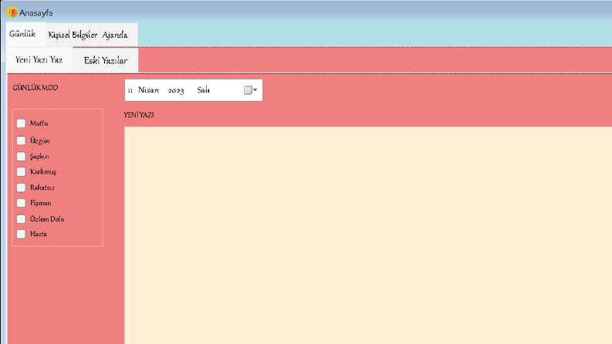
Task: Tick the Üzgün checkbox
Action: click(x=21, y=140)
